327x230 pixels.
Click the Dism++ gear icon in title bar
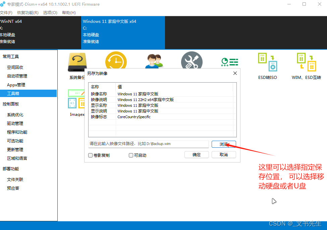3,4
